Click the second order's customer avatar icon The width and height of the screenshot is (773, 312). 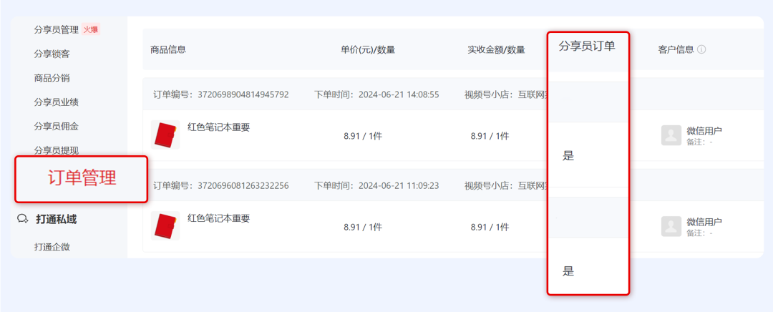[671, 226]
